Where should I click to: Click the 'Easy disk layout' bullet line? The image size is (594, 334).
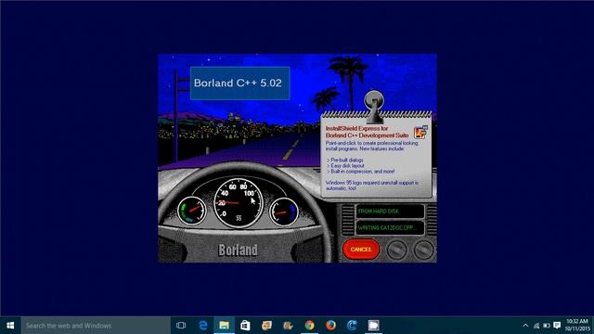pos(345,166)
